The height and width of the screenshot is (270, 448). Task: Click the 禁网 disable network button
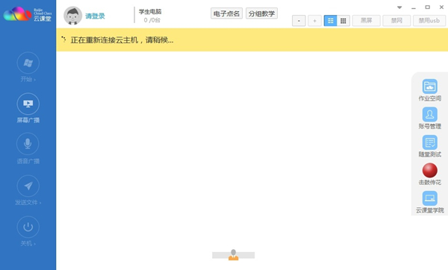[396, 21]
